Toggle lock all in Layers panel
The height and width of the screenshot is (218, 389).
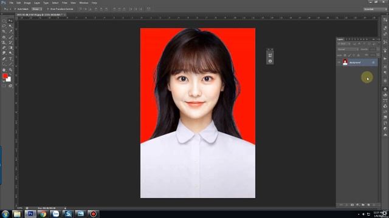(359, 55)
